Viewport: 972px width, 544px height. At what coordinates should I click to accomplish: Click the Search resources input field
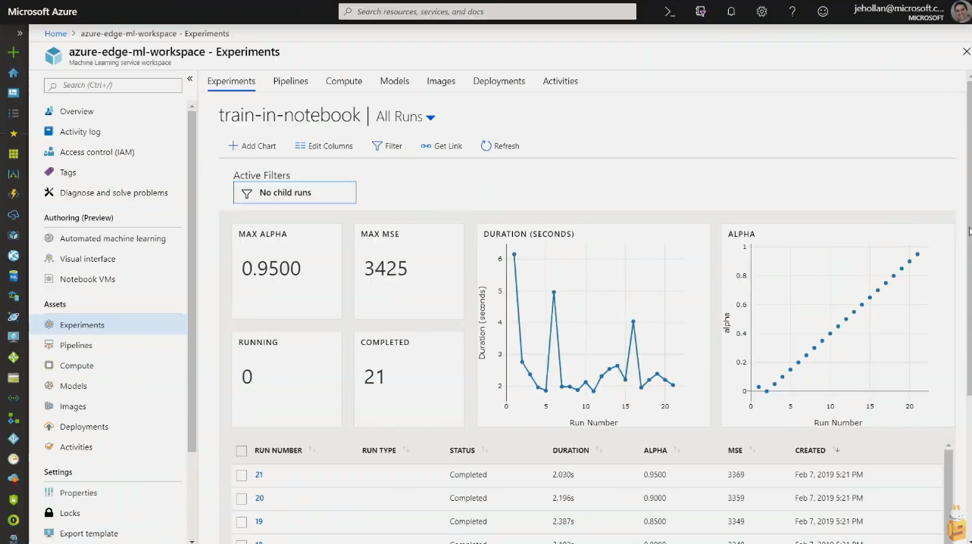487,11
